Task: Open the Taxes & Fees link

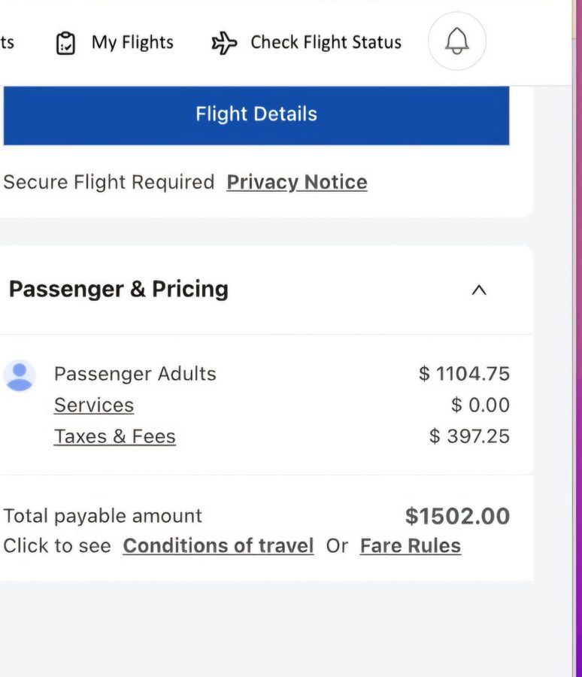Action: (115, 437)
